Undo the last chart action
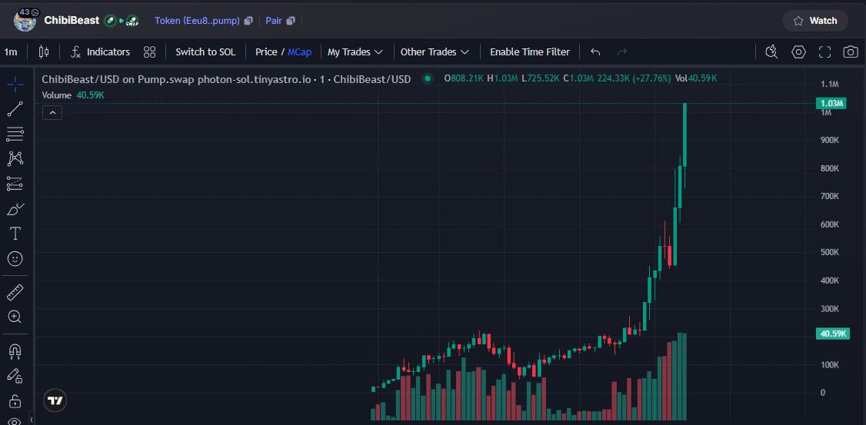The width and height of the screenshot is (866, 425). [x=595, y=52]
